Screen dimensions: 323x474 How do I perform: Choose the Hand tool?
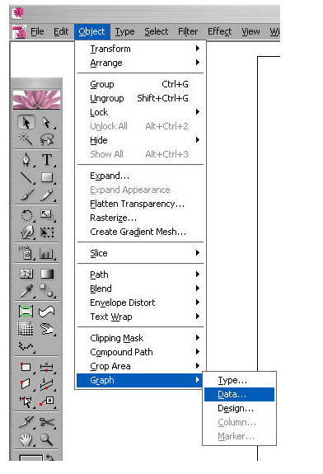26,439
